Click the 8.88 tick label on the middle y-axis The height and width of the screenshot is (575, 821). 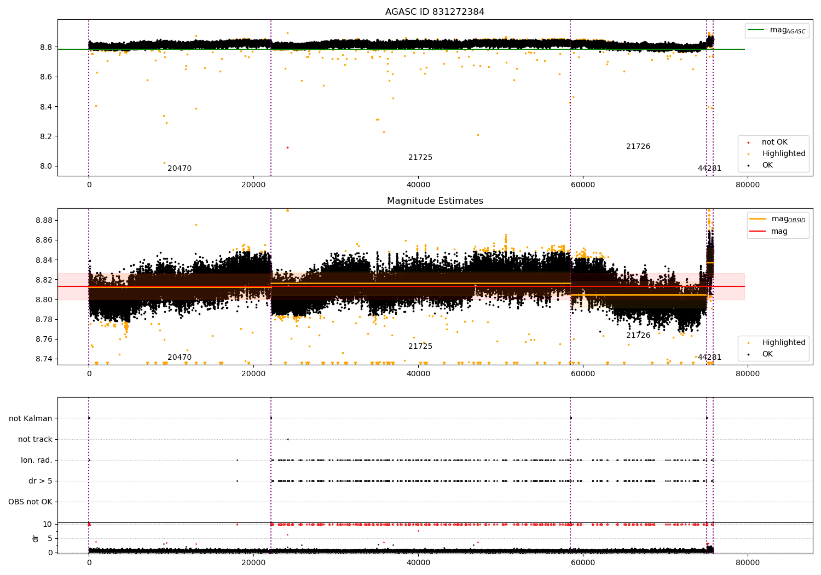coord(44,220)
